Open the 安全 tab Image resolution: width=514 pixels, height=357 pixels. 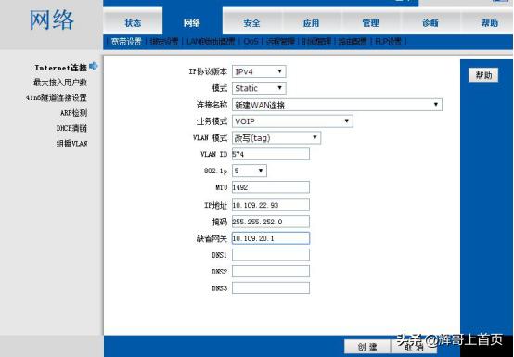click(251, 23)
